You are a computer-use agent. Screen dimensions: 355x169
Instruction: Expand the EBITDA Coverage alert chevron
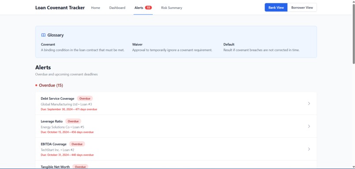pos(309,149)
